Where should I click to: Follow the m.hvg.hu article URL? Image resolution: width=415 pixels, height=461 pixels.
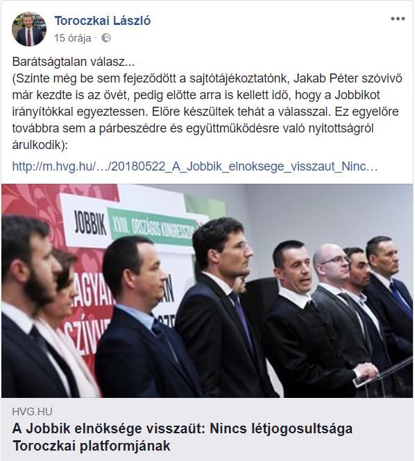click(194, 166)
